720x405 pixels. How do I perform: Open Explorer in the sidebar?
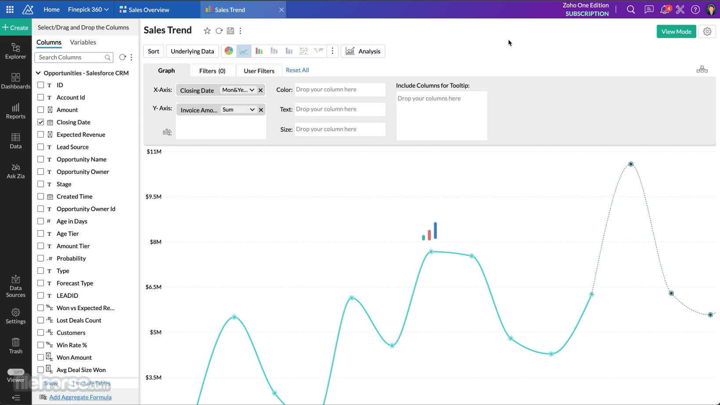click(16, 51)
